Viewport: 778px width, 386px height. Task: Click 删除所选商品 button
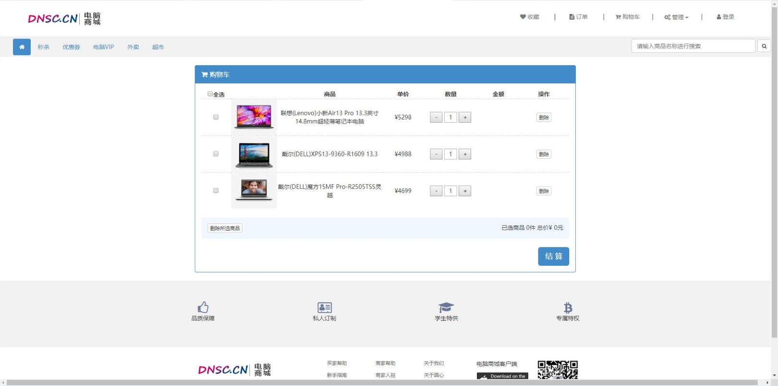[225, 228]
